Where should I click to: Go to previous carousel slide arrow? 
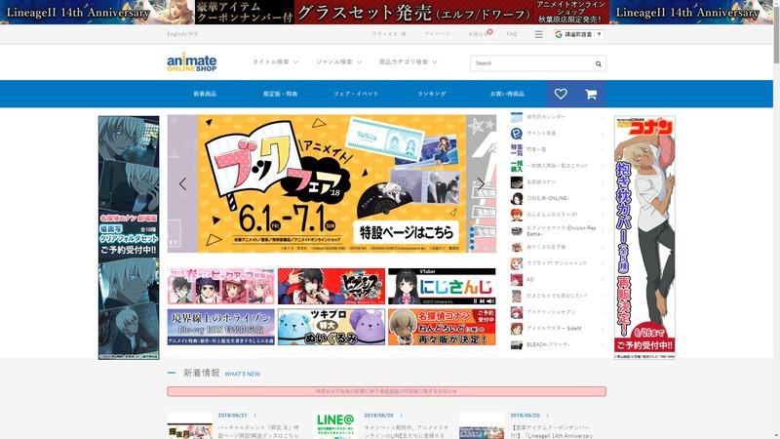pos(182,183)
